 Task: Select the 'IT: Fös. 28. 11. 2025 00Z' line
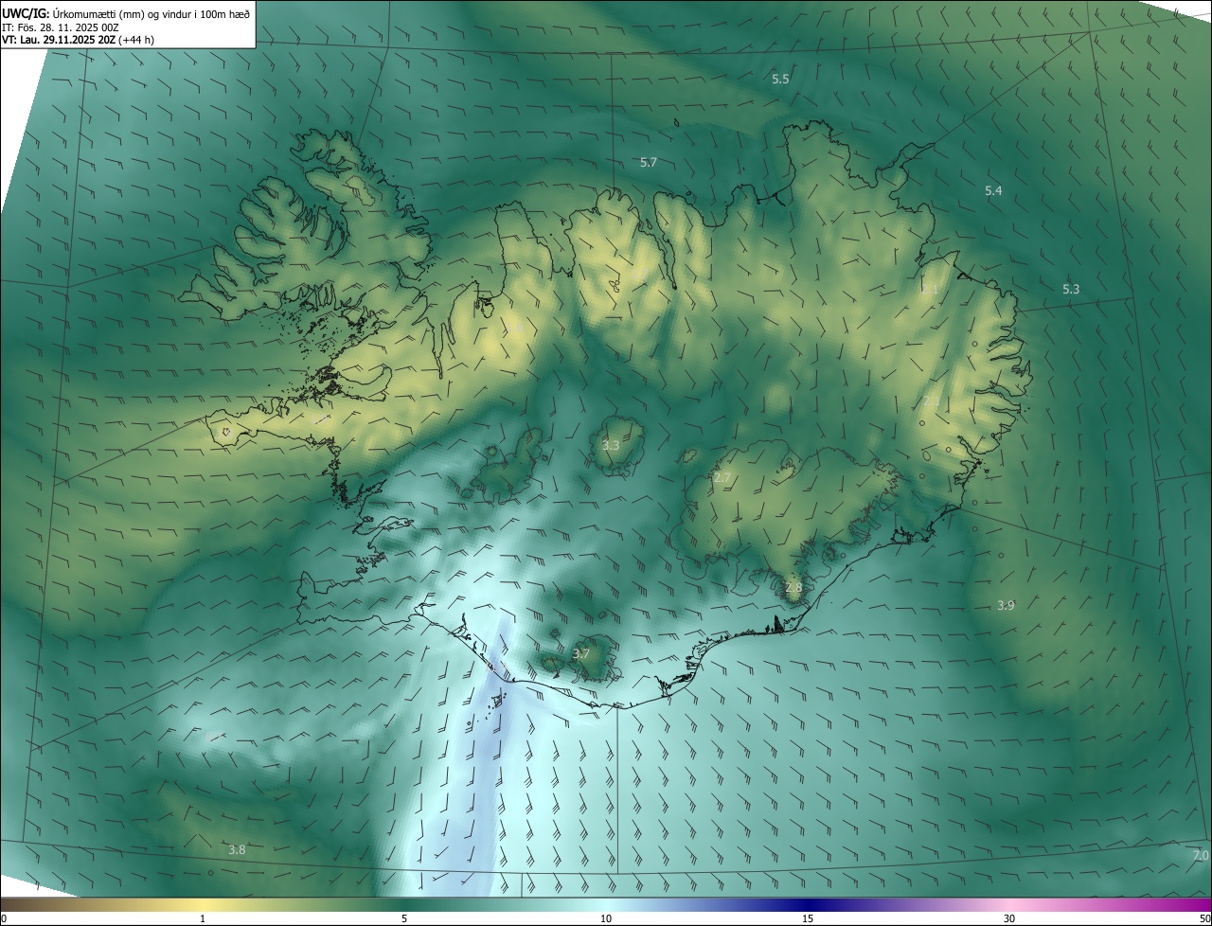tap(60, 27)
